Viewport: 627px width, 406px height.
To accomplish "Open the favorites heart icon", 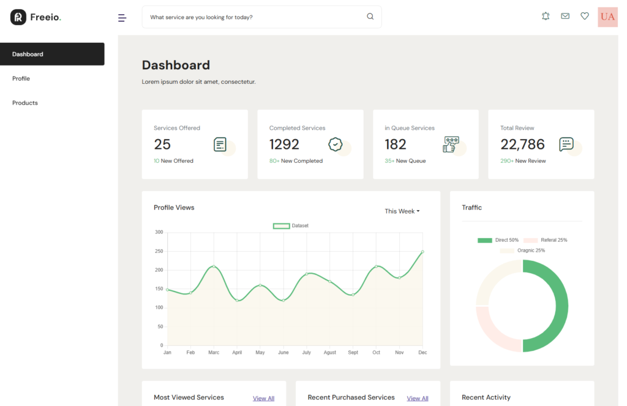I will 585,17.
